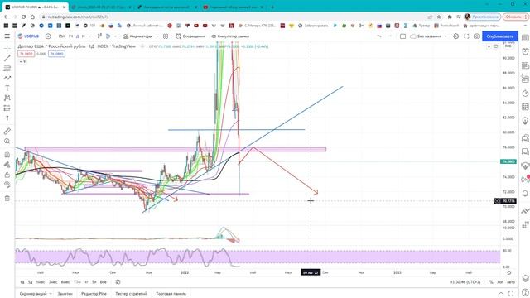Open the forecasting and measuring tools
Screen dimensions: 530x298
tap(7, 108)
